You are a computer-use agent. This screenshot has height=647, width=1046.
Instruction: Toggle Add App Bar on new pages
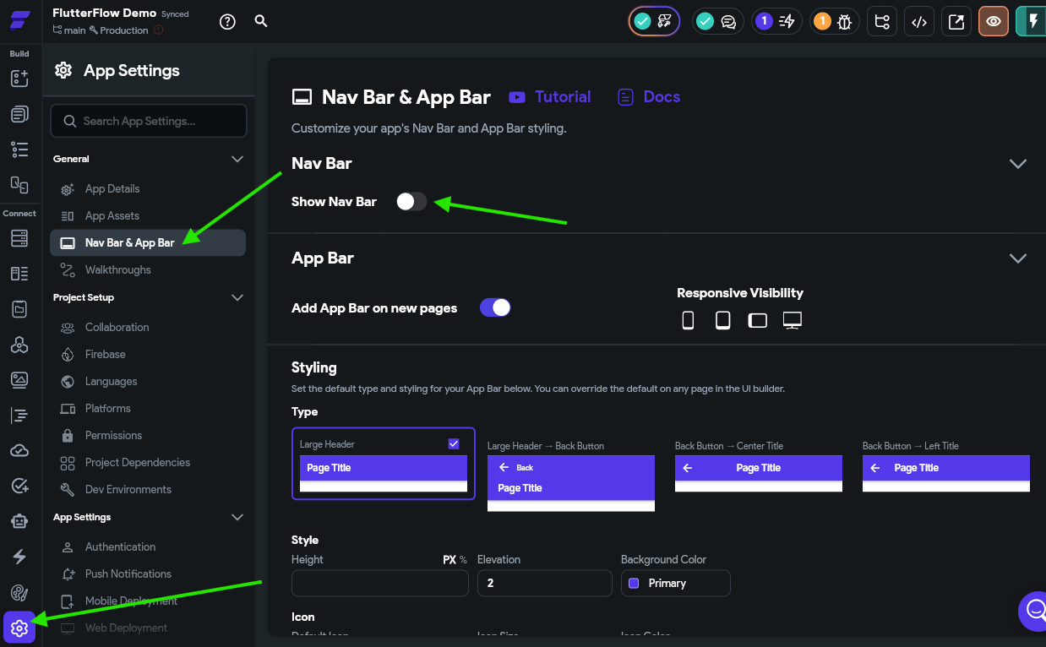click(x=495, y=307)
